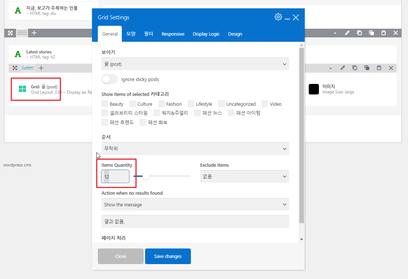Paste into row using dark bar clipboard icon
Image resolution: width=408 pixels, height=279 pixels.
[384, 33]
